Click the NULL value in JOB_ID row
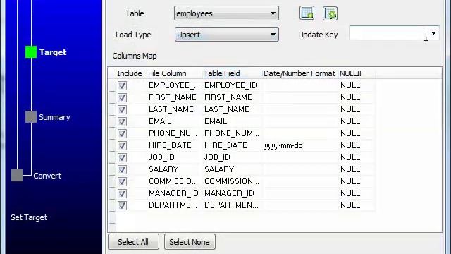This screenshot has width=451, height=254. [350, 157]
